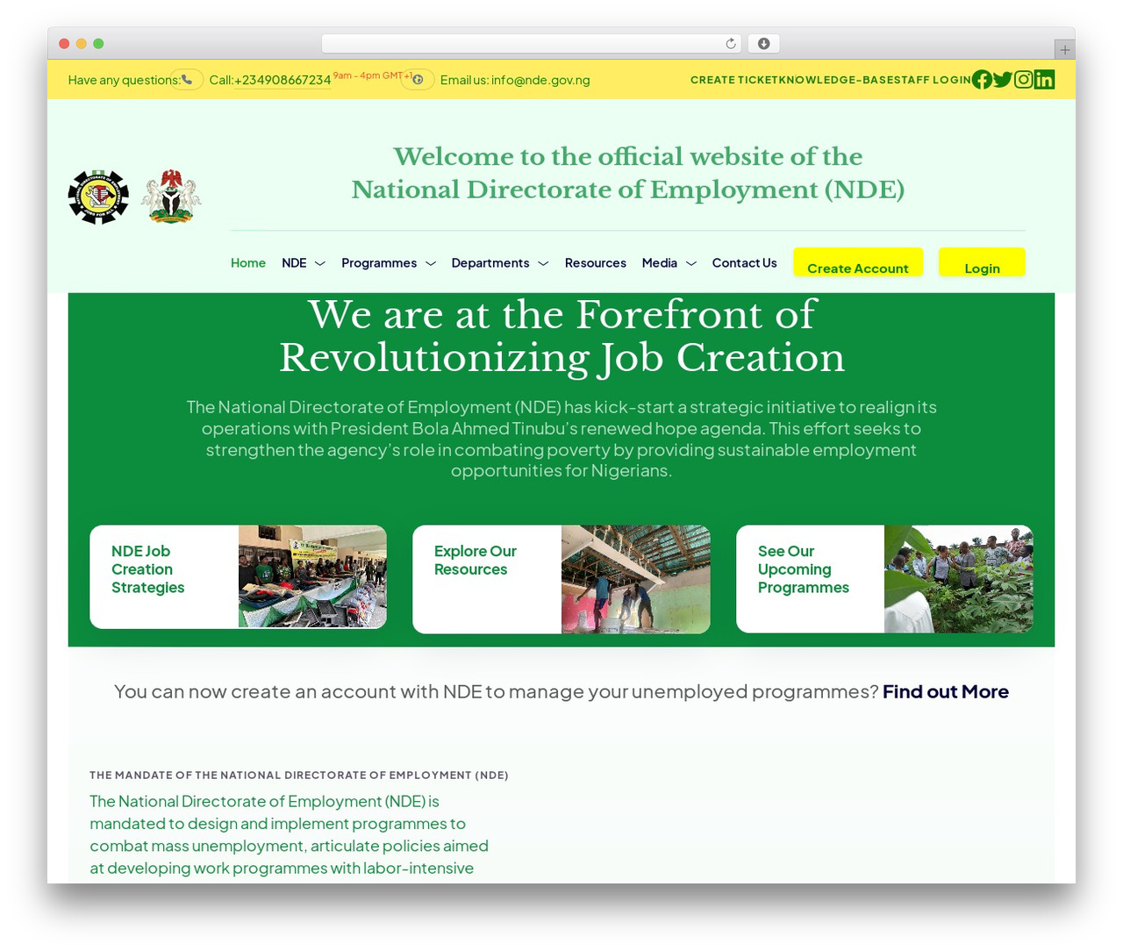Screen dimensions: 1123x951
Task: Click the Nigerian coat of arms logo
Action: (171, 197)
